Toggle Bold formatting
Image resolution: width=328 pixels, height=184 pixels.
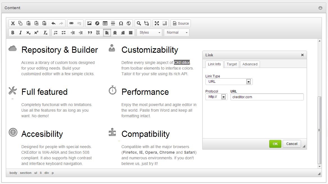[x=13, y=33]
